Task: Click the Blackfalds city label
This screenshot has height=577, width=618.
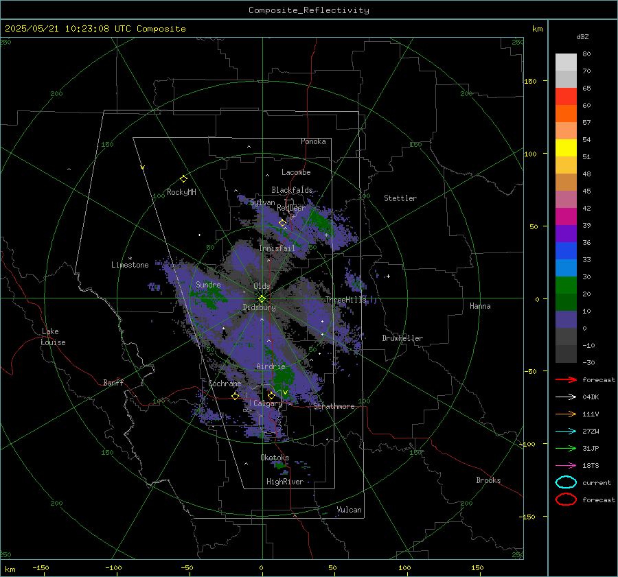Action: click(x=292, y=190)
